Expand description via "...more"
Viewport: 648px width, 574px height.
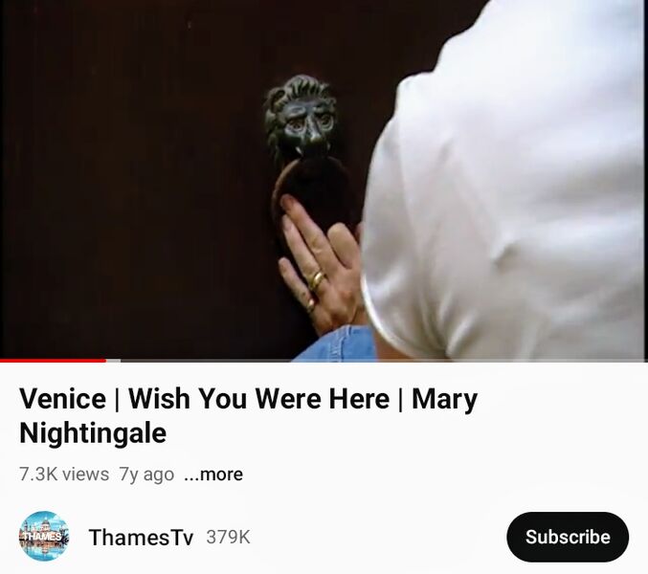pyautogui.click(x=213, y=475)
